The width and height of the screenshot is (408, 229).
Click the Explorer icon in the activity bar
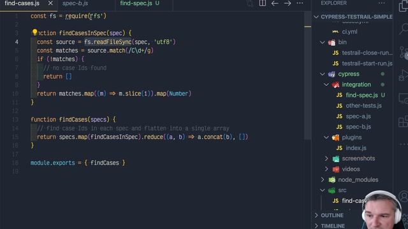403,6
